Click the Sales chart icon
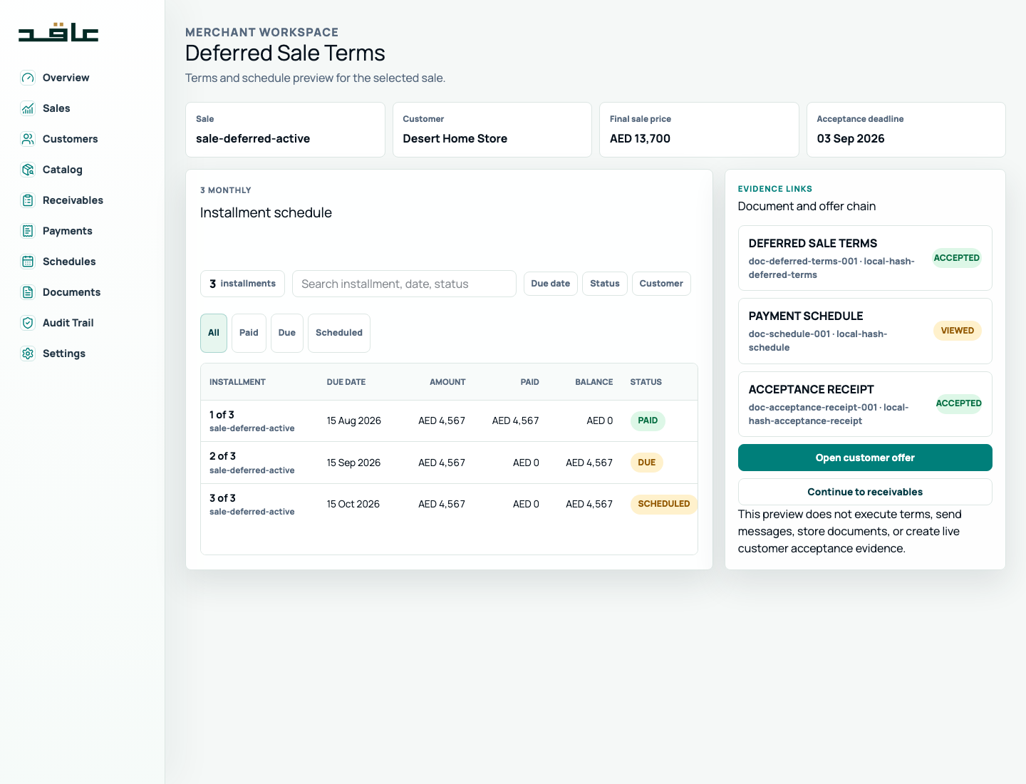The width and height of the screenshot is (1026, 784). tap(28, 108)
